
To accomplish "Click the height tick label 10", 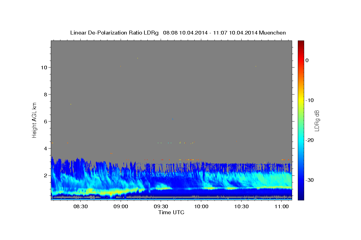I will coord(44,67).
